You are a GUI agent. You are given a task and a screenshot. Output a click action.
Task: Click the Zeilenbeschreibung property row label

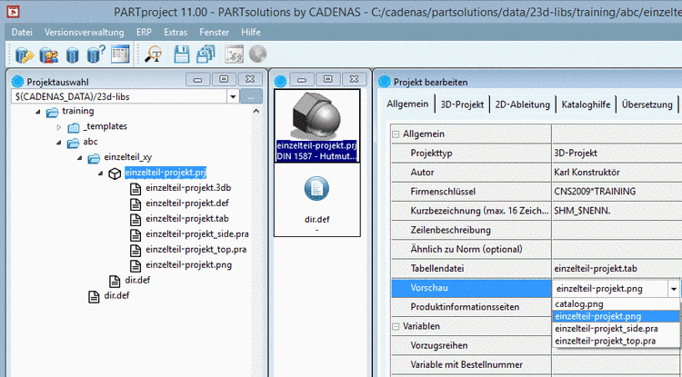pos(451,230)
